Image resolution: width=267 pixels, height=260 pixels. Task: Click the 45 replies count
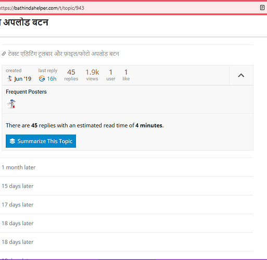point(71,75)
